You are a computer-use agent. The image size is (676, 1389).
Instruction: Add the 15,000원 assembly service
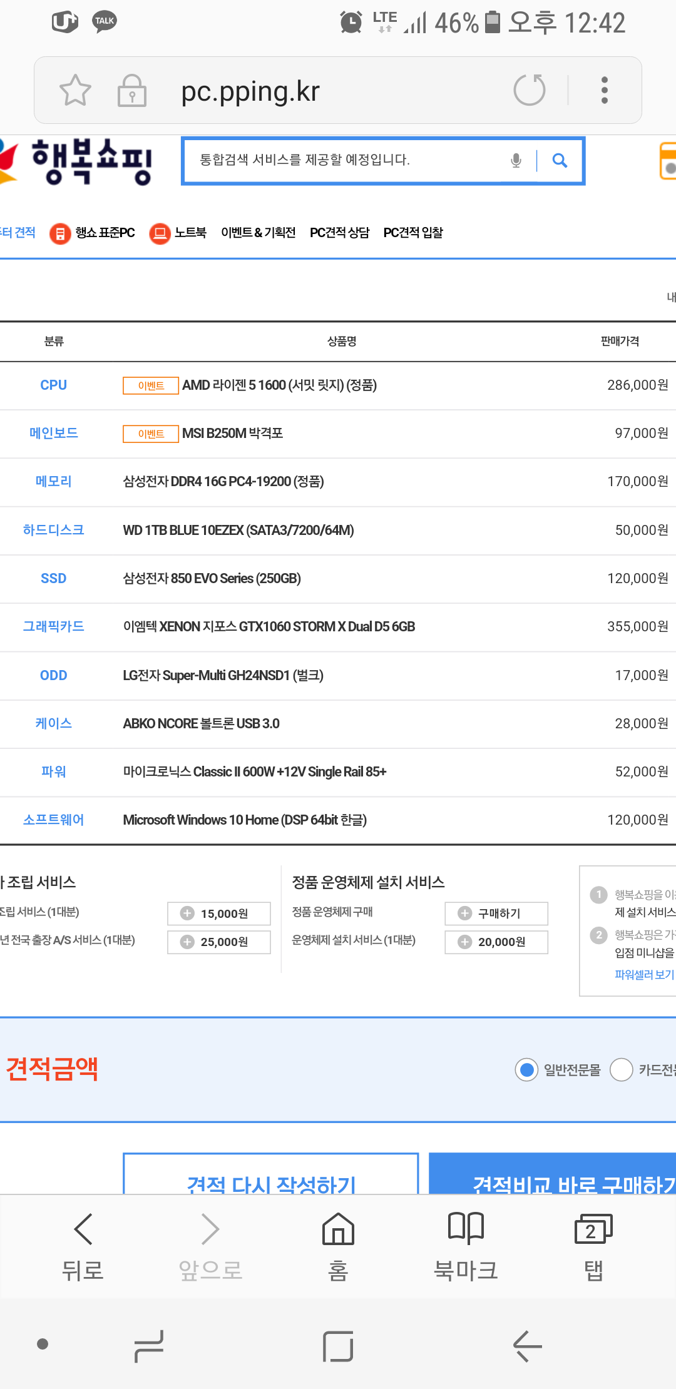point(219,913)
